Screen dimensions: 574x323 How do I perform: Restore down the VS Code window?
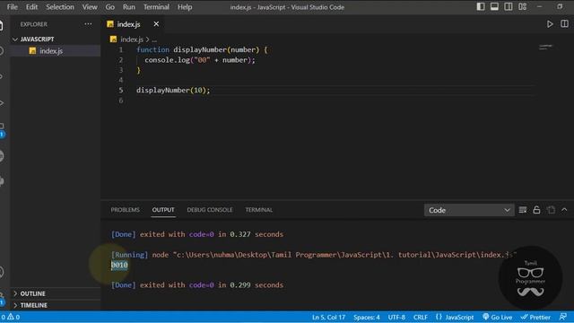click(x=560, y=6)
